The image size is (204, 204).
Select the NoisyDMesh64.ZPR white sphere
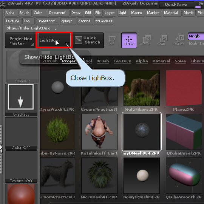[142, 176]
